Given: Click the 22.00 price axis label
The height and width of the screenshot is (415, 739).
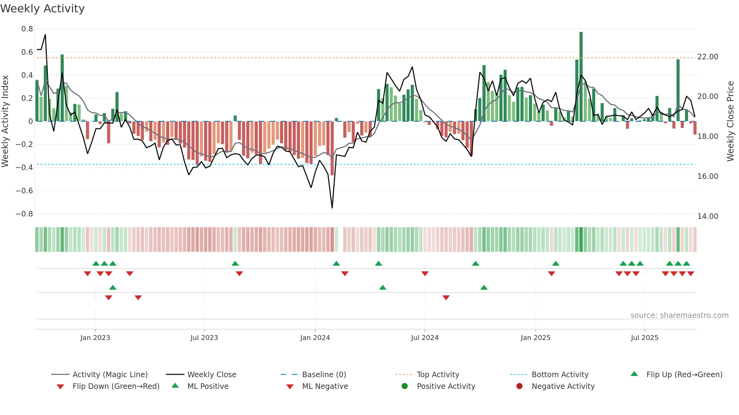Looking at the screenshot, I should click(708, 57).
